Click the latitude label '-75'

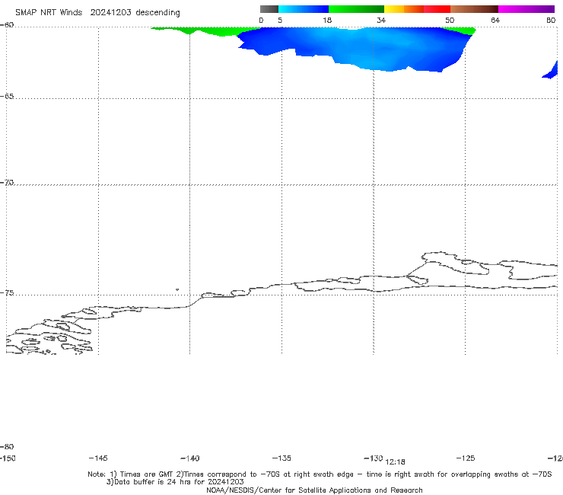coord(7,293)
